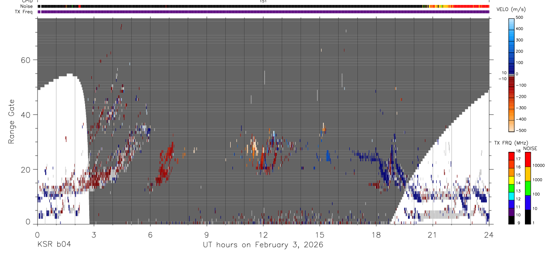Click the x-axis tick label '24'
This screenshot has width=550, height=254.
(x=489, y=235)
